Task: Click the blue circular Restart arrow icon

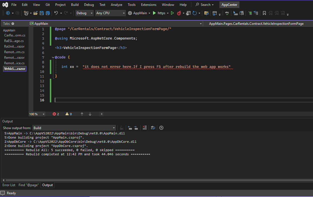Action: coord(195,13)
